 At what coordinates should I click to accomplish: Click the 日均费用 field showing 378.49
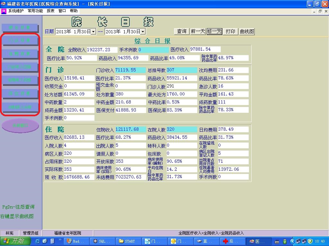(233, 129)
